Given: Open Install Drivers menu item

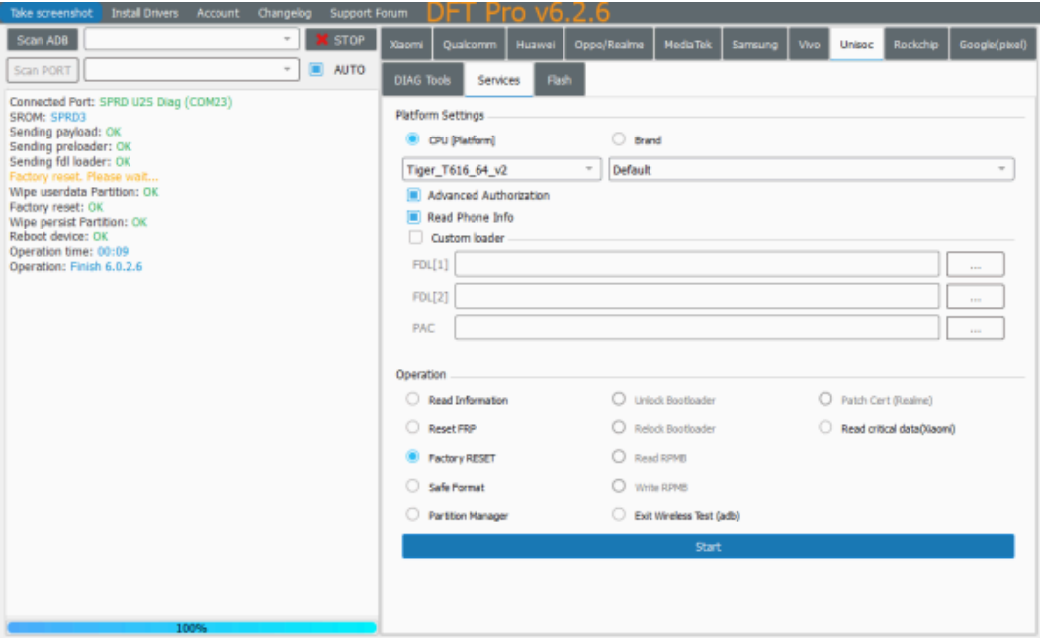Looking at the screenshot, I should pos(144,13).
